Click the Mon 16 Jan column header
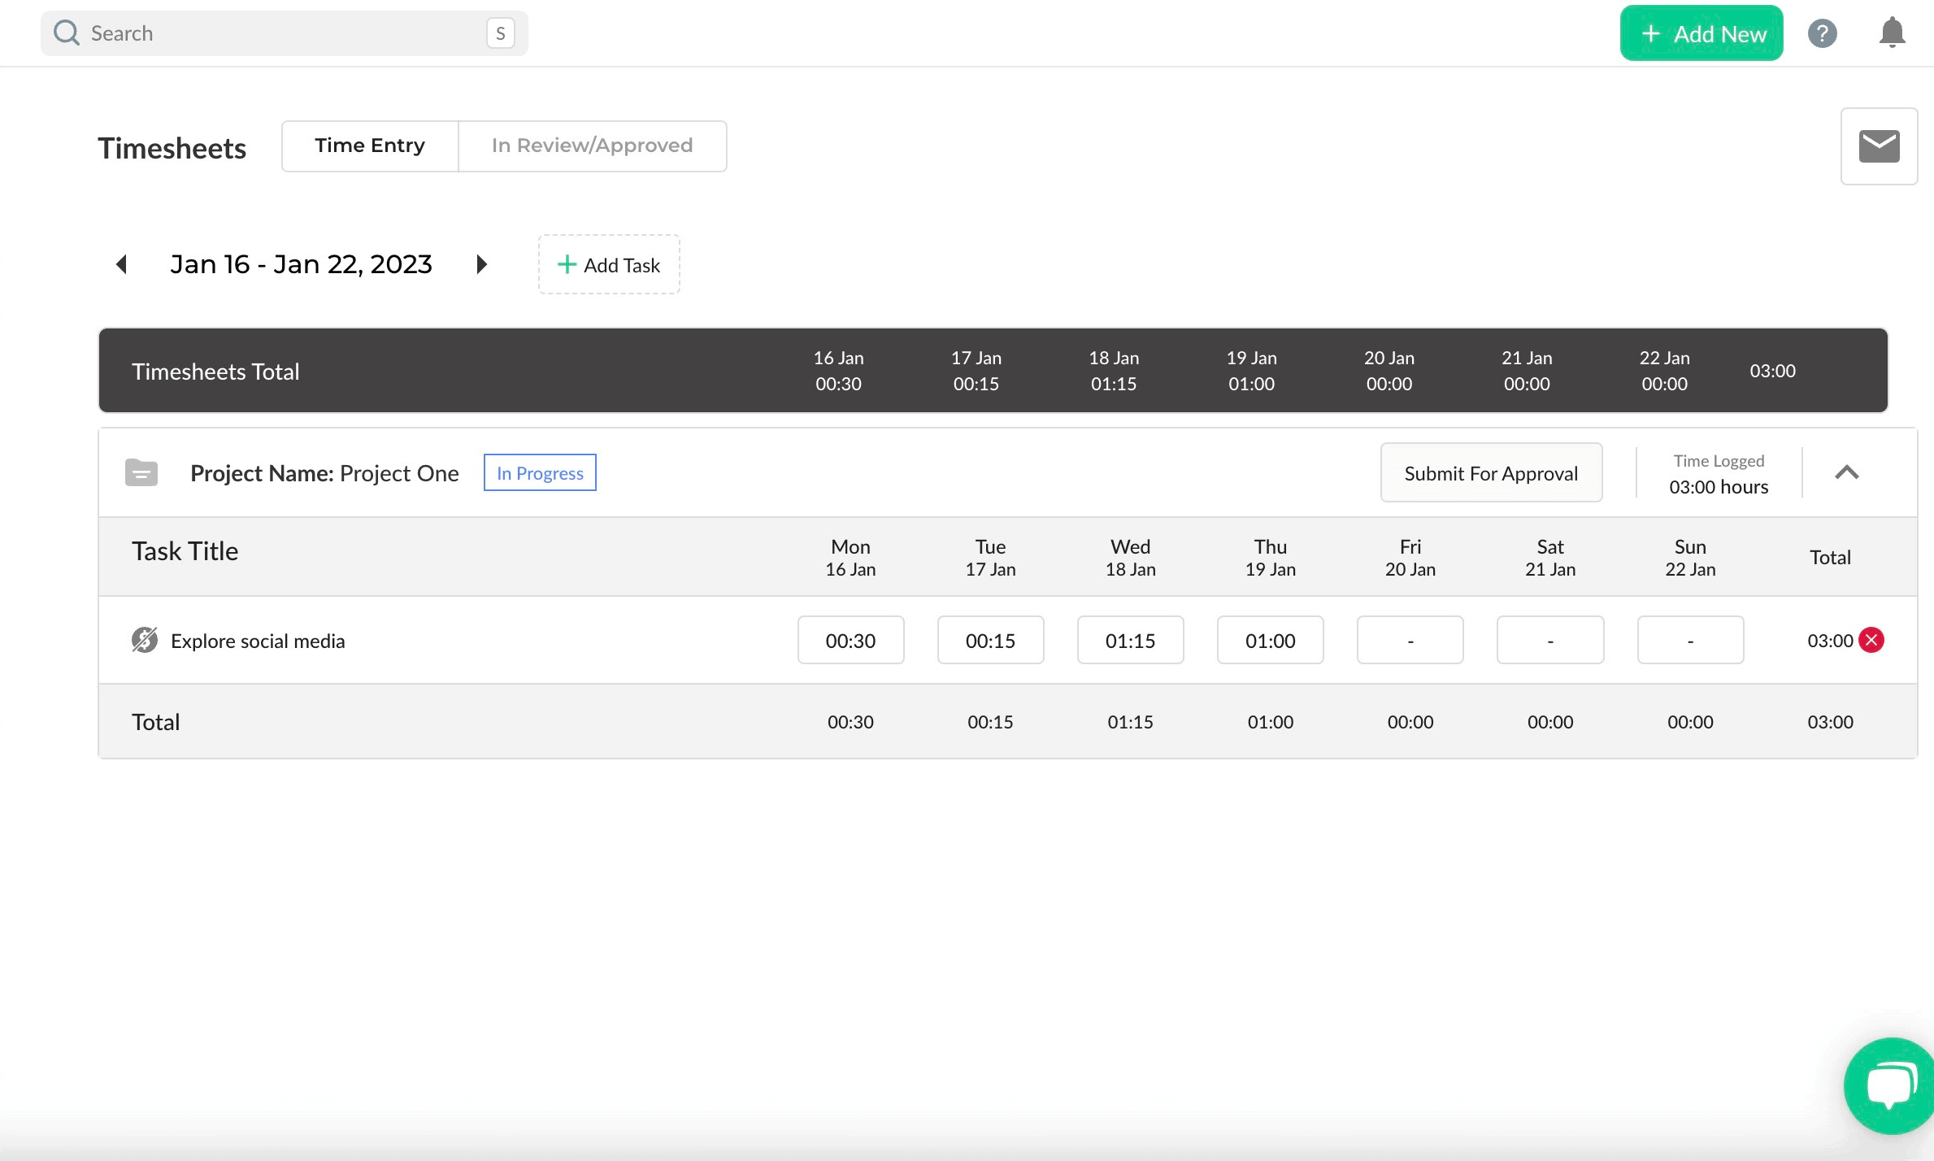The image size is (1934, 1161). [x=850, y=558]
